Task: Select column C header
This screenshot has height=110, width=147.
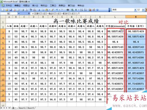Action: pos(24,17)
